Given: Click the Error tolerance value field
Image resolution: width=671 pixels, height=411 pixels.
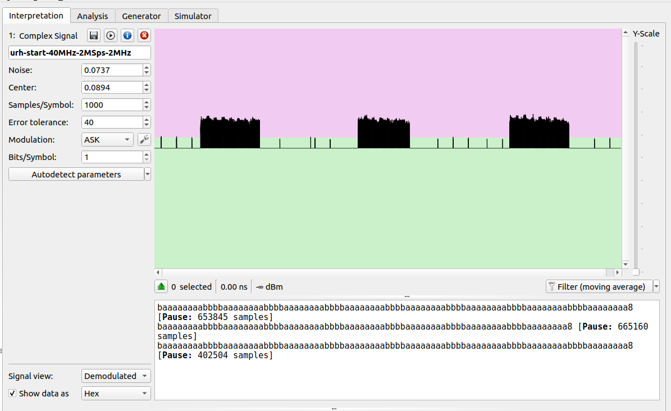Looking at the screenshot, I should pos(112,122).
